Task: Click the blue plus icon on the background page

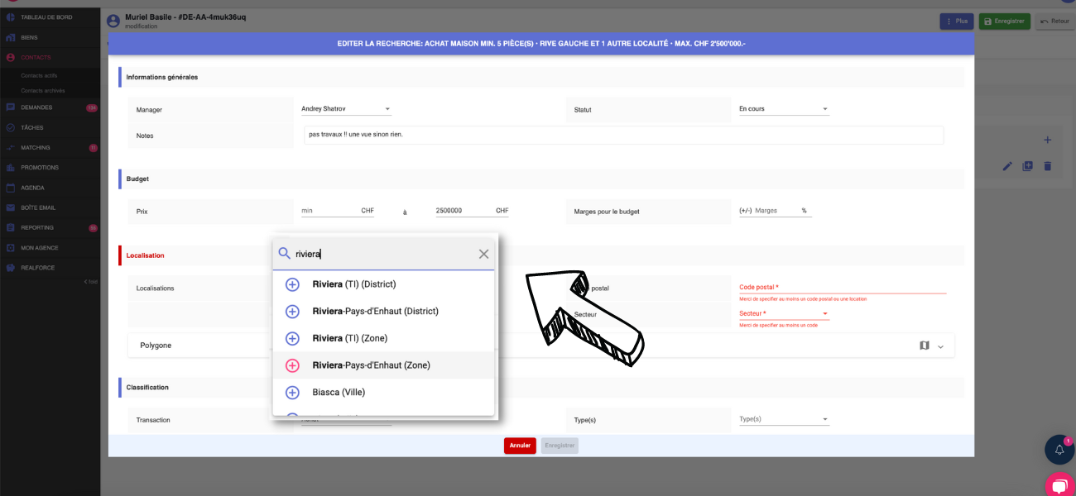Action: (x=1047, y=140)
